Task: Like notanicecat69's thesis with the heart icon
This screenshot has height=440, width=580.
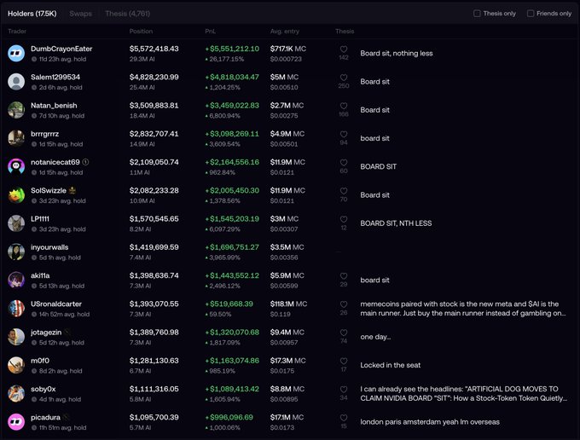Action: 344,162
